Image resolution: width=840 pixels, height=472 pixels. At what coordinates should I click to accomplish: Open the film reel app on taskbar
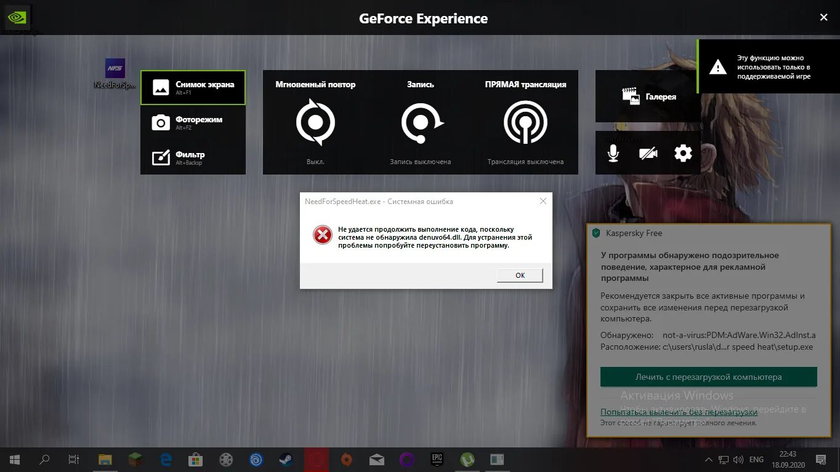tap(226, 460)
